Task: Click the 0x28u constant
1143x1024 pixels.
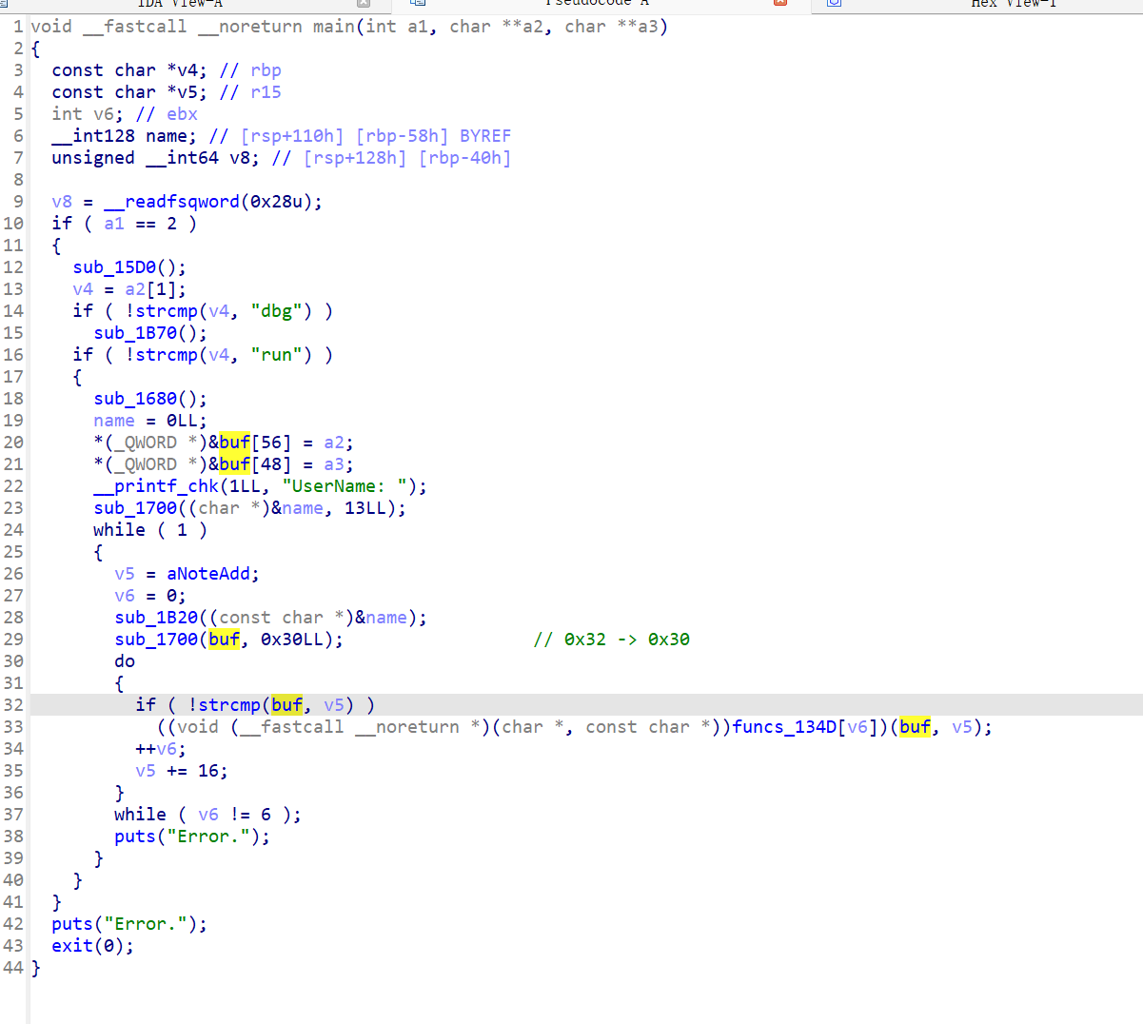Action: coord(276,202)
